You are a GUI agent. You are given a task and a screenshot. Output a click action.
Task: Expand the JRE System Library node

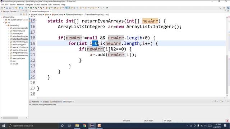[x=4, y=20]
